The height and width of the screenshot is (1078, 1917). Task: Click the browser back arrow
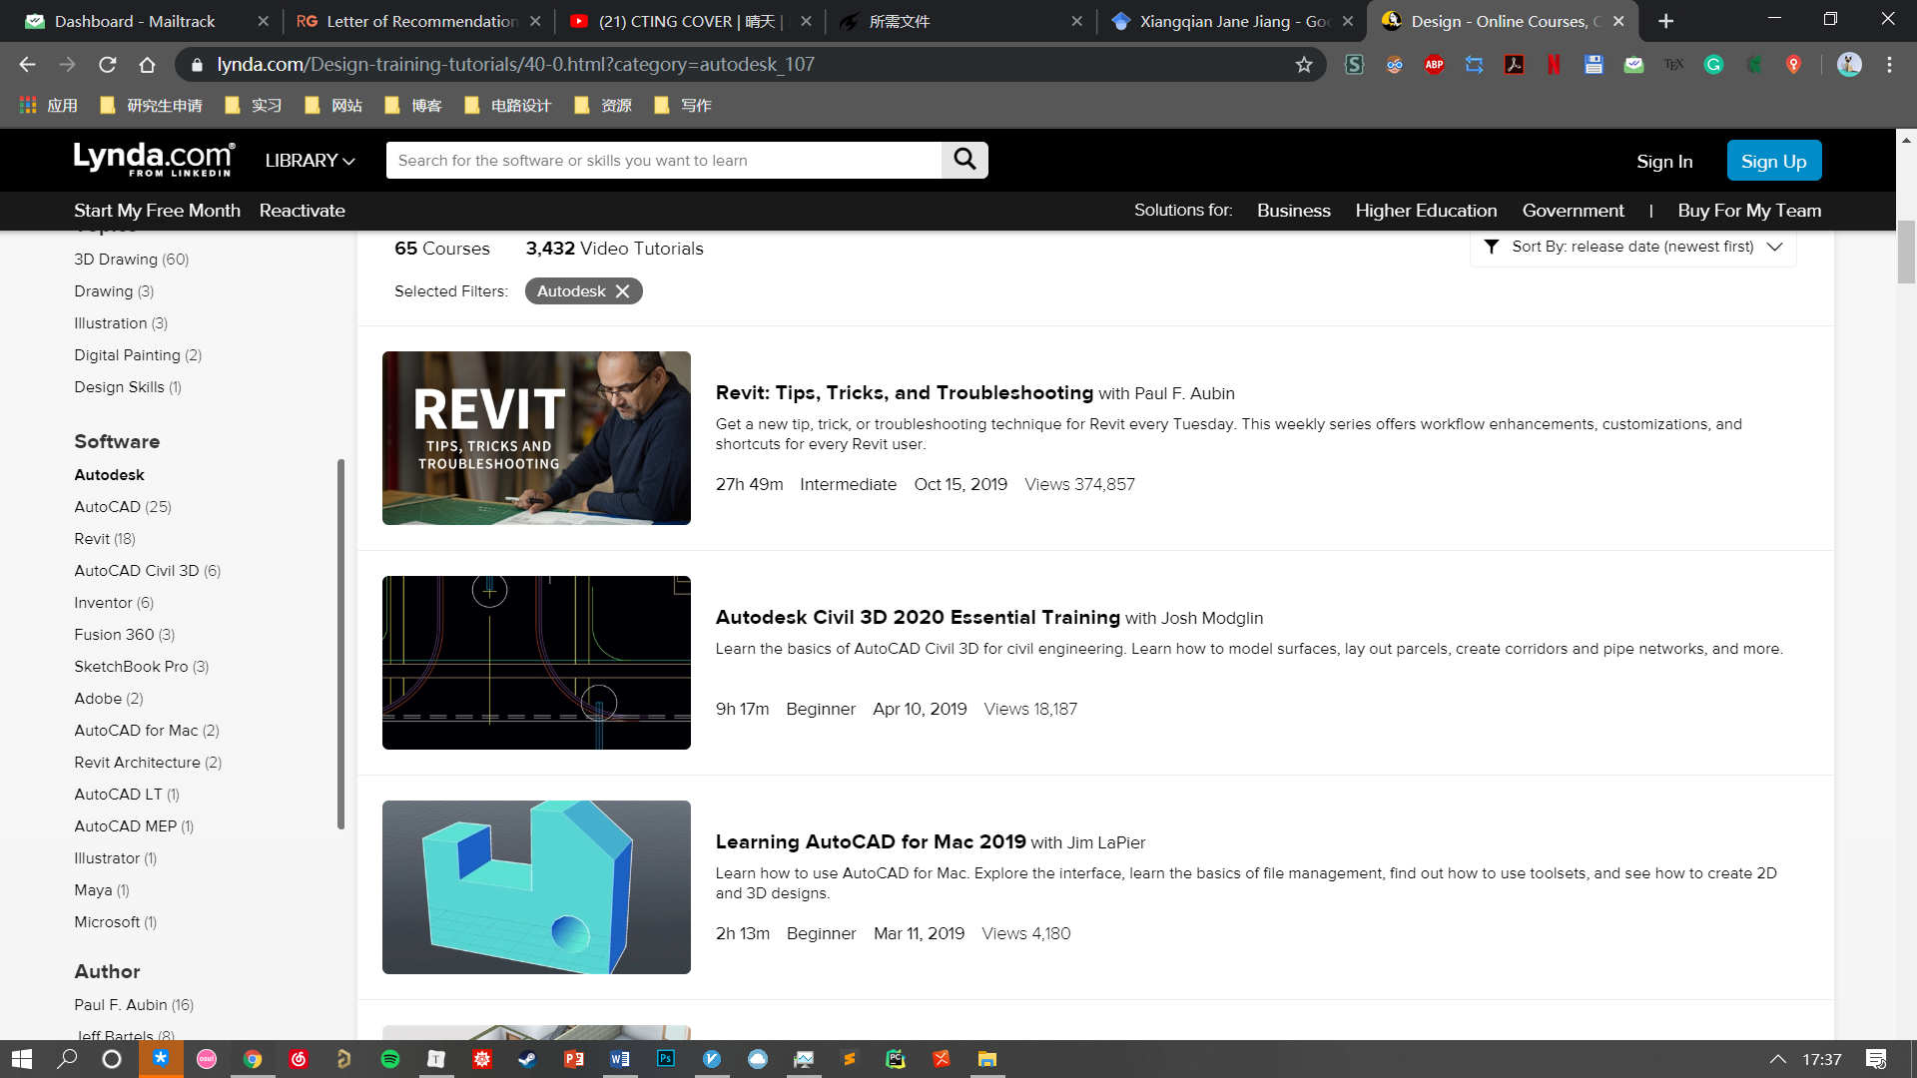27,65
